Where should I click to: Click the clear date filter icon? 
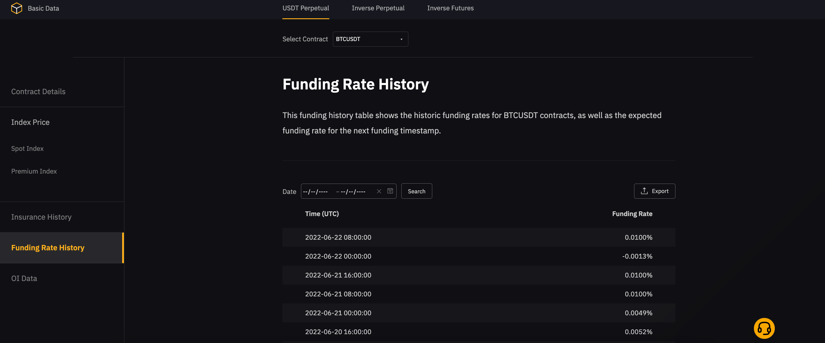pyautogui.click(x=379, y=191)
